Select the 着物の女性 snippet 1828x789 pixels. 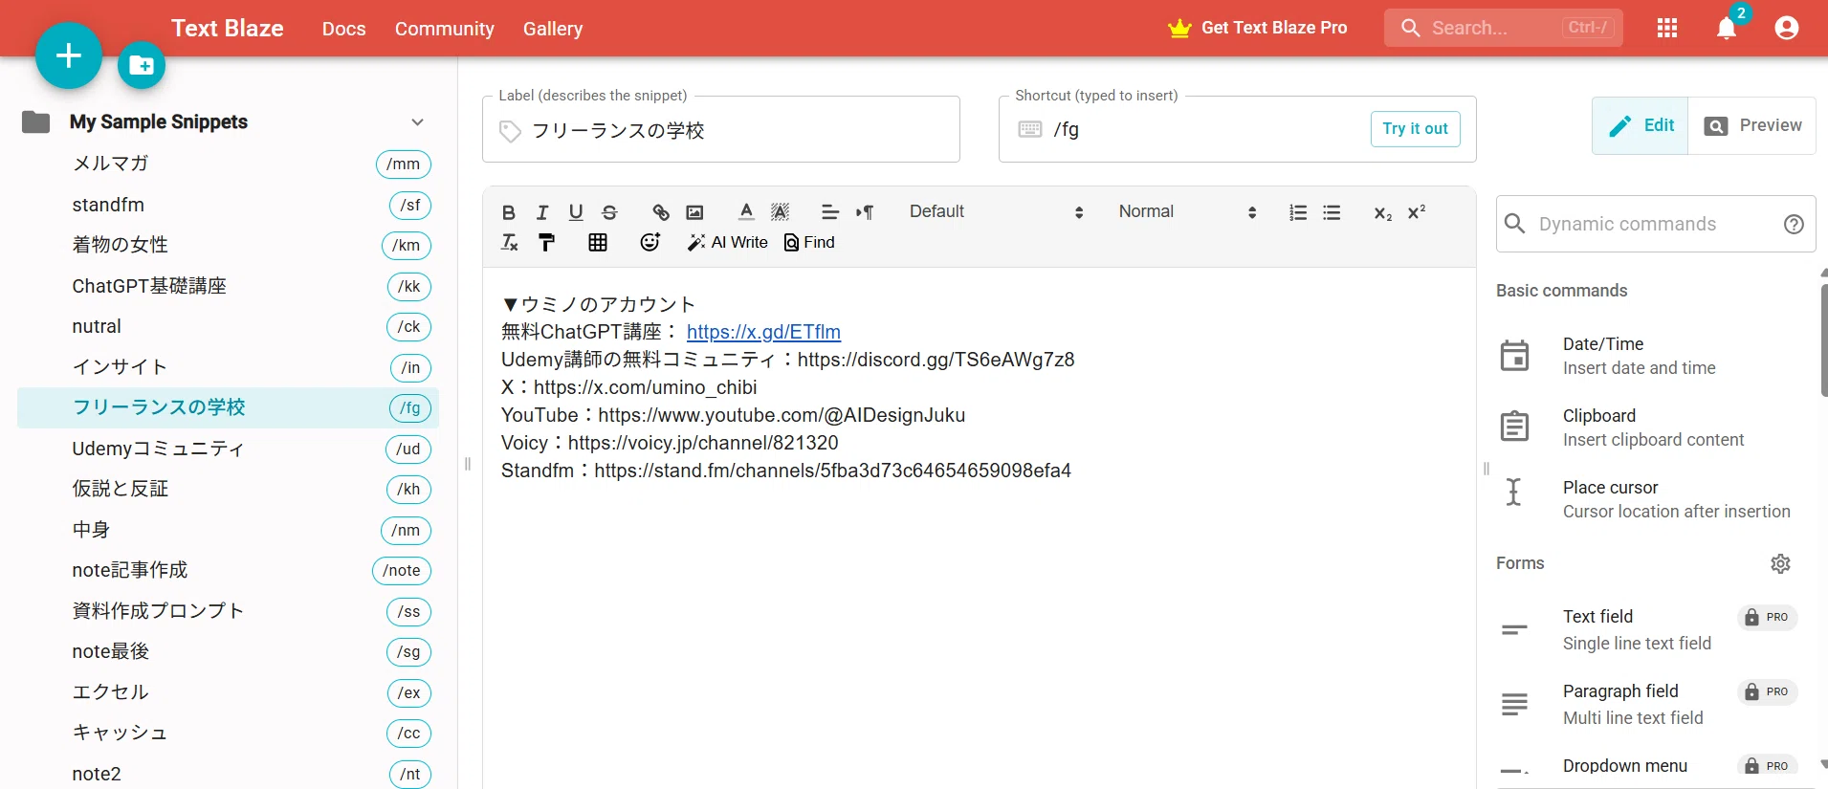click(x=228, y=245)
